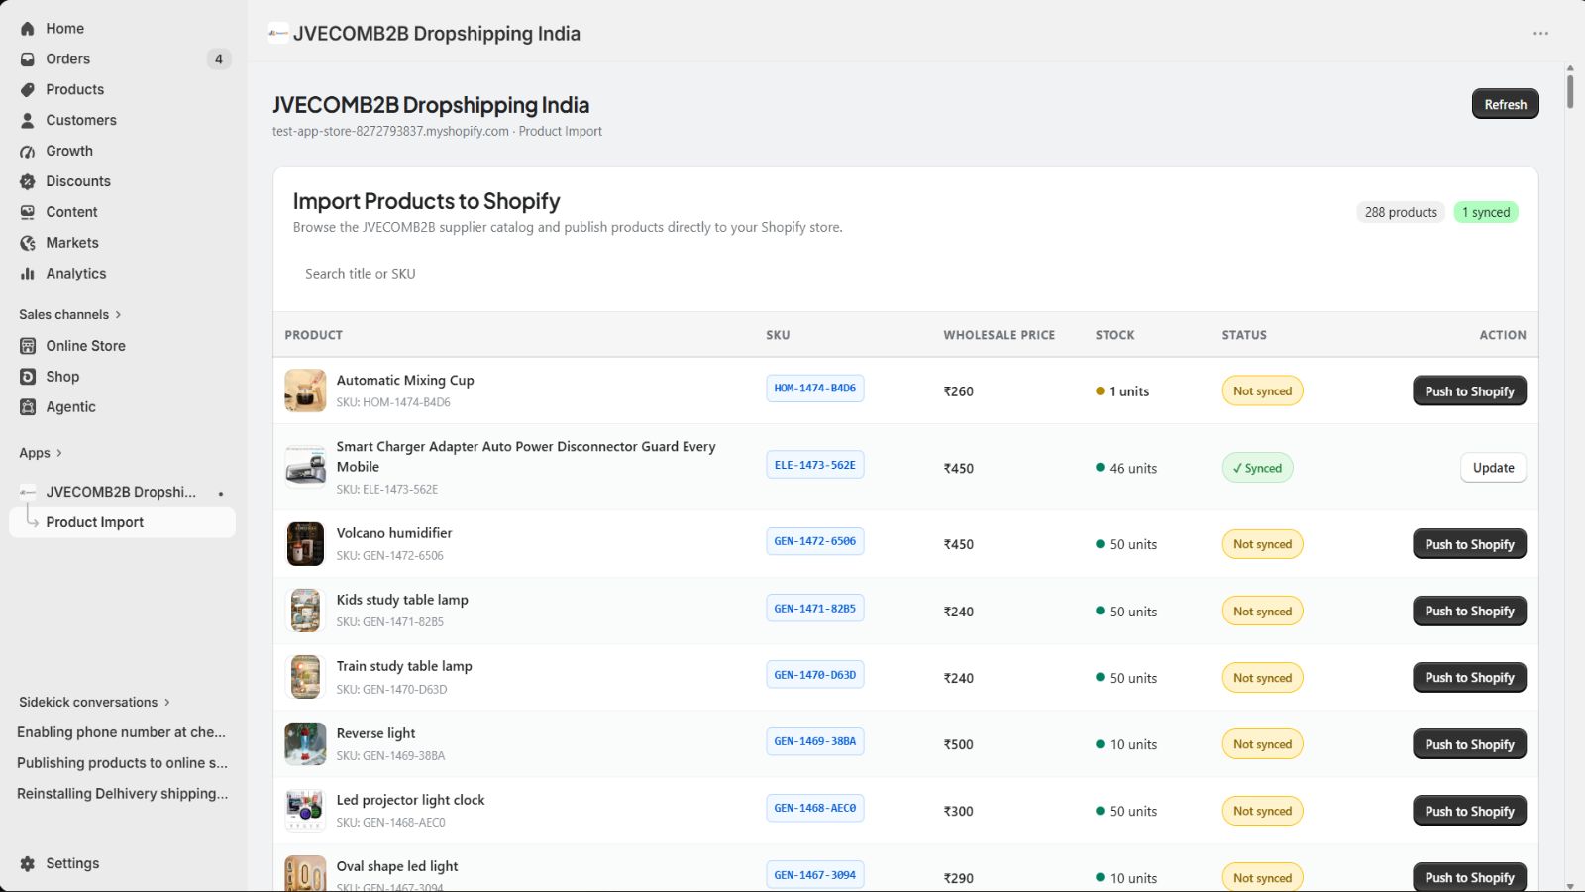Open Led projector light clock thumbnail
This screenshot has height=892, width=1585.
[x=305, y=811]
